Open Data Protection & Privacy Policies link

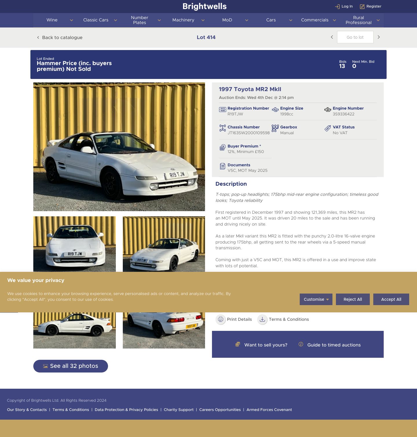(x=126, y=410)
